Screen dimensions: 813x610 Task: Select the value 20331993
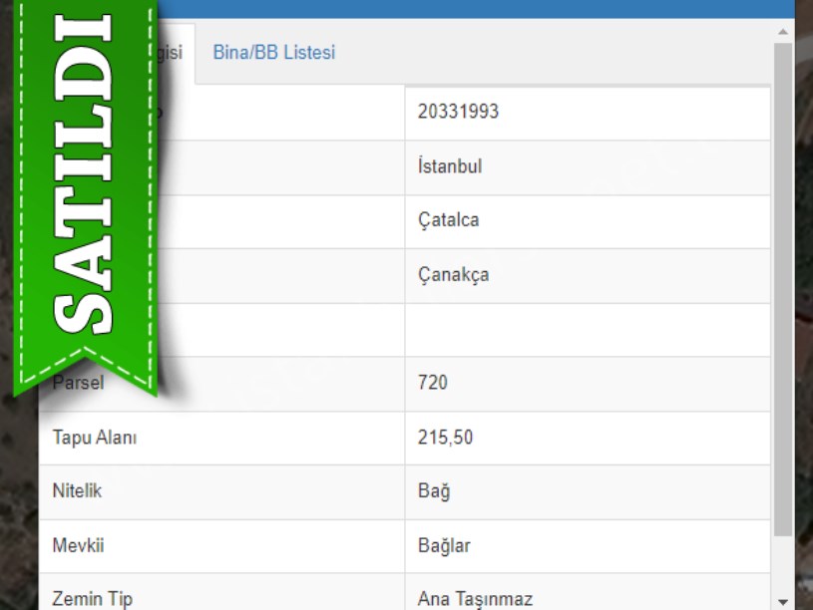[458, 112]
